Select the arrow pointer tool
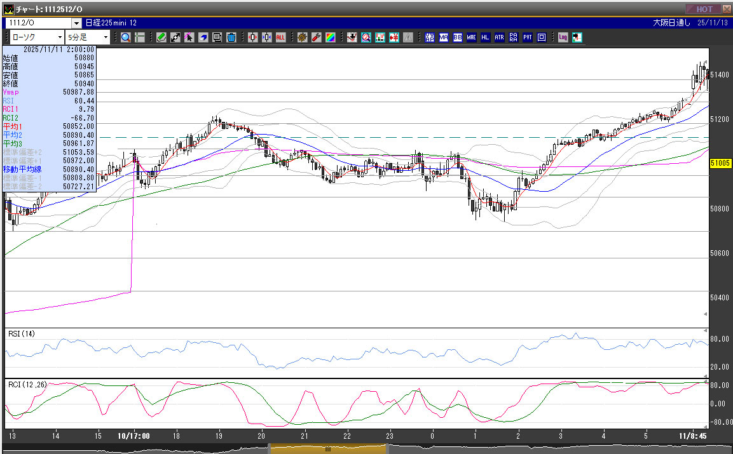This screenshot has height=454, width=733. point(189,37)
